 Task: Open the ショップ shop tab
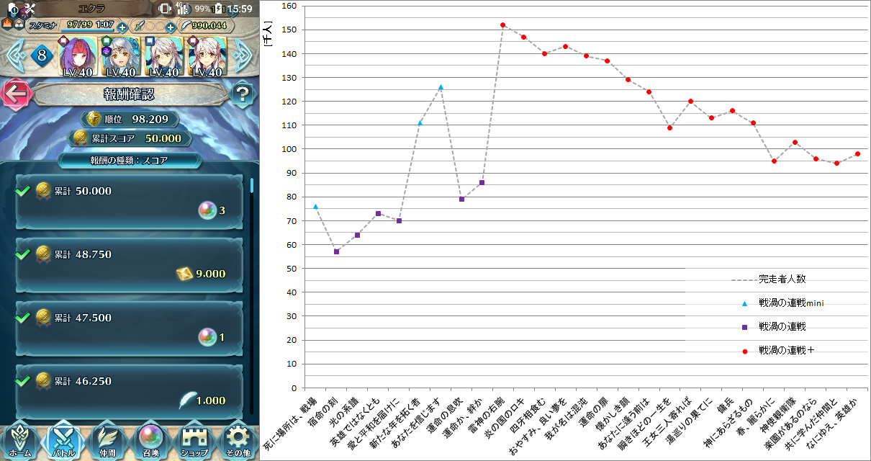(194, 439)
